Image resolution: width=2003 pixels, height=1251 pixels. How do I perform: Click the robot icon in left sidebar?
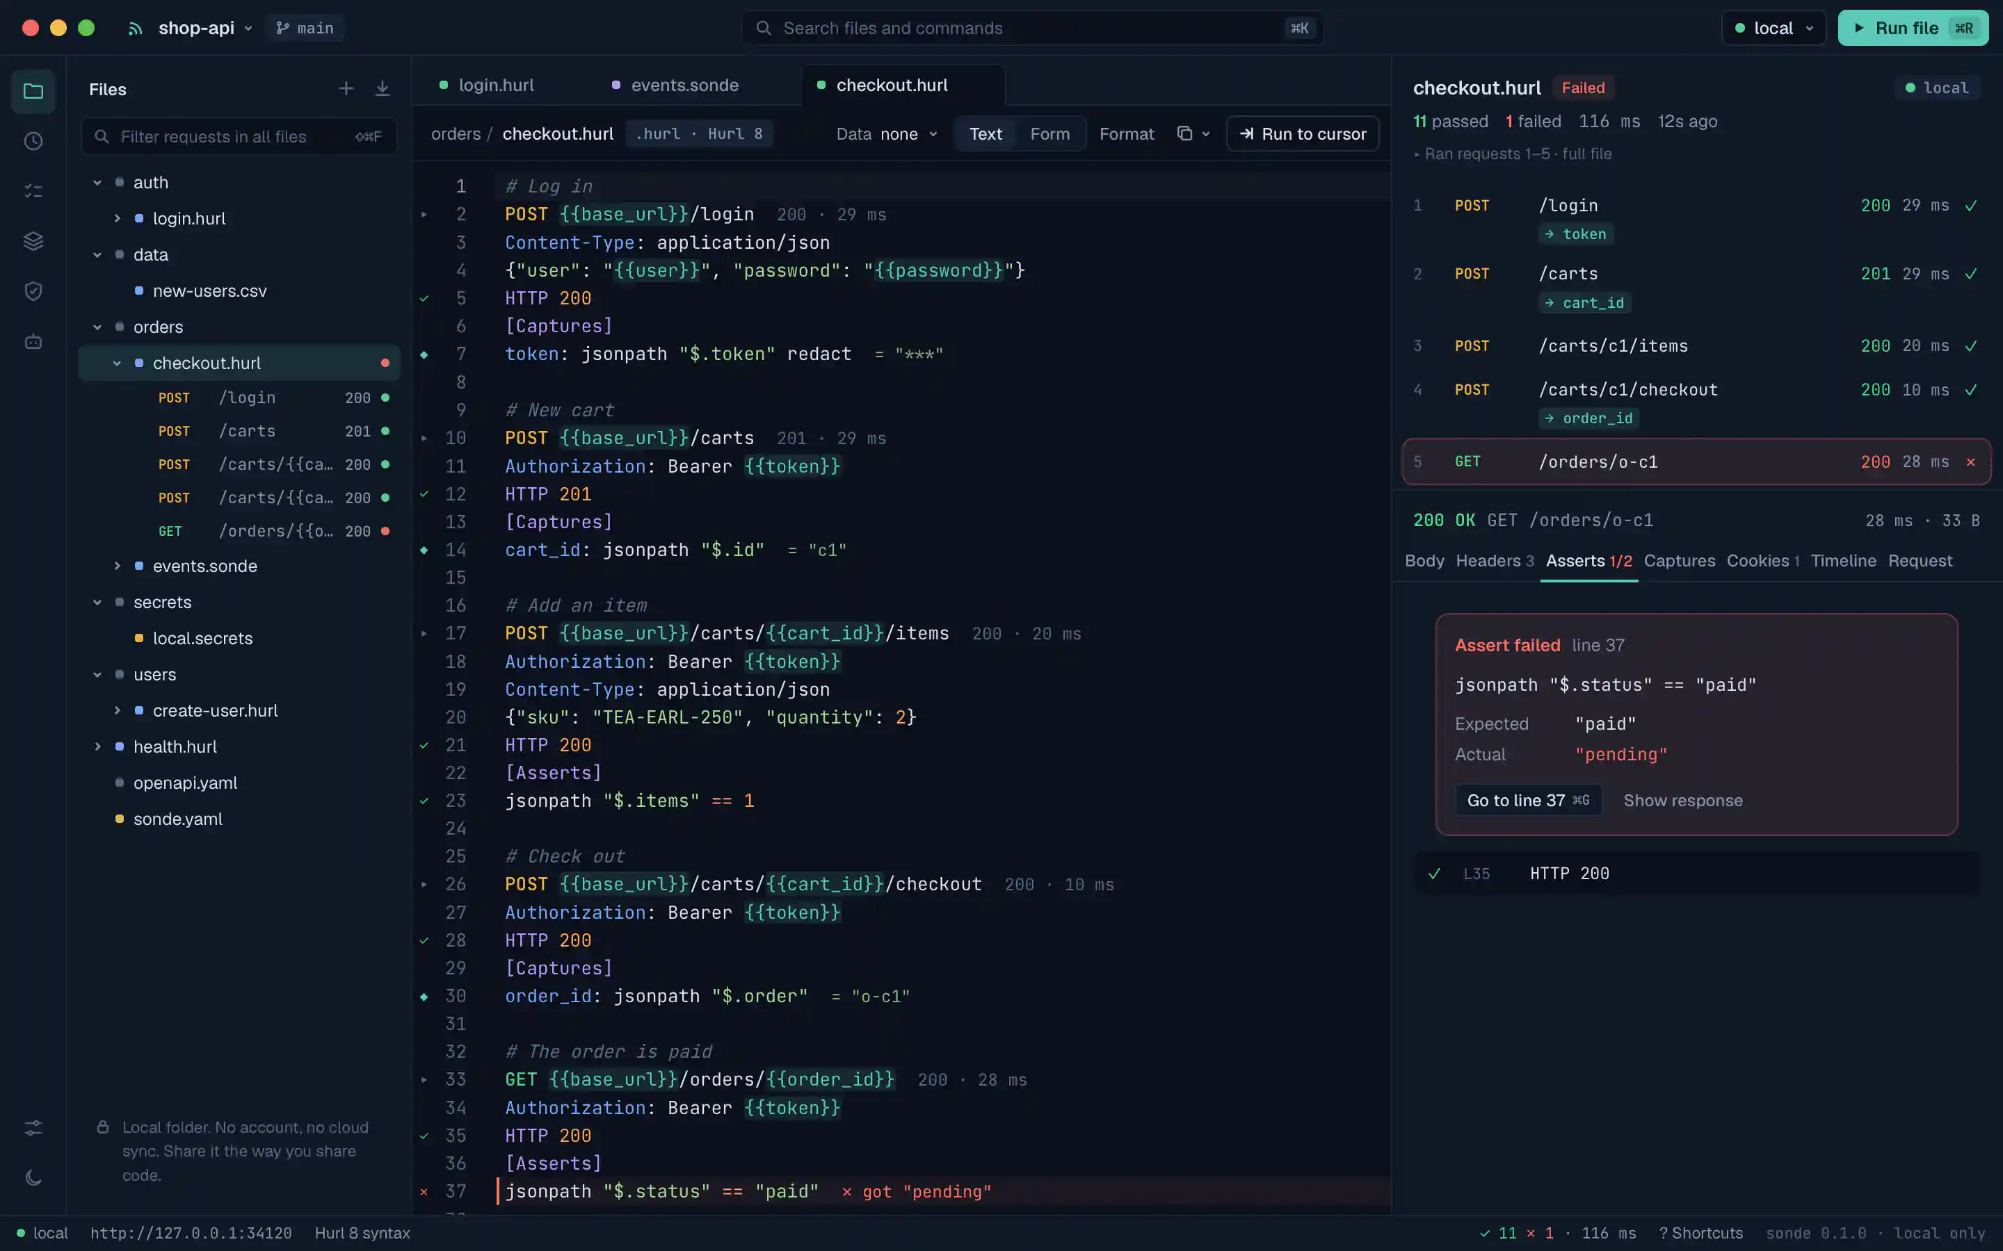point(33,341)
